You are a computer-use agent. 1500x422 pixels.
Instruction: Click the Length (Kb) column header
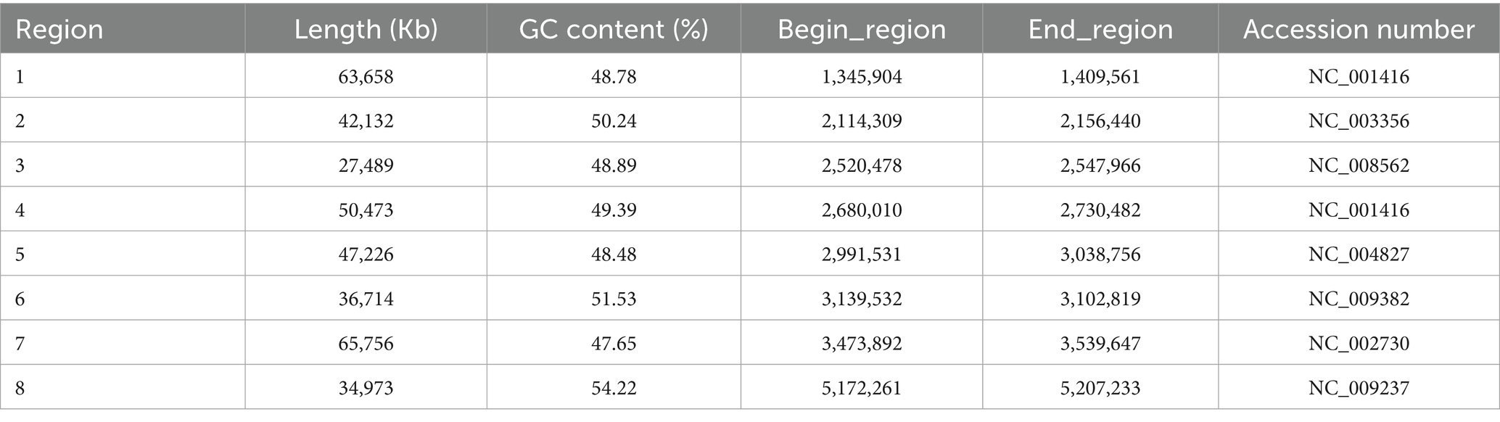366,30
